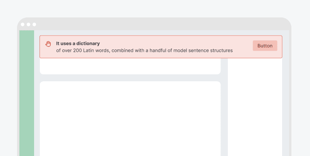
Task: Click the gray window title bar
Action: click(x=155, y=24)
